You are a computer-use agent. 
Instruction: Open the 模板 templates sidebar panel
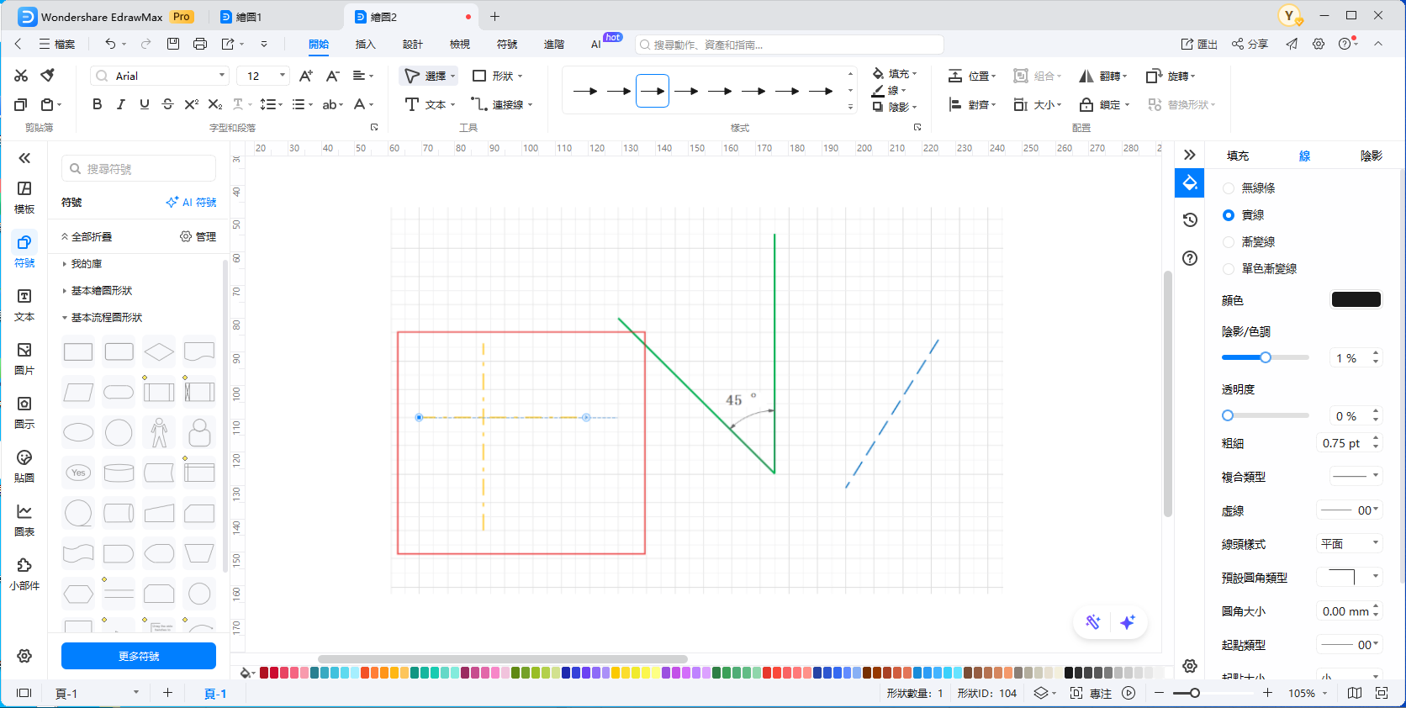(x=24, y=197)
